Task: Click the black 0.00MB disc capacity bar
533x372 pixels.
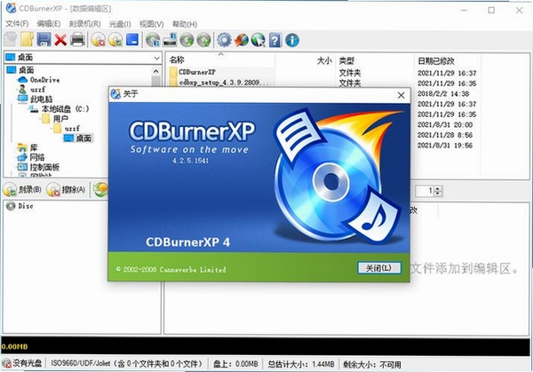Action: click(x=266, y=346)
